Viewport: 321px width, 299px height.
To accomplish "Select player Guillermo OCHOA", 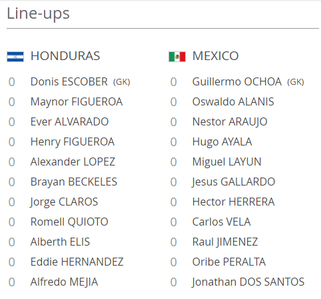I will pos(237,81).
